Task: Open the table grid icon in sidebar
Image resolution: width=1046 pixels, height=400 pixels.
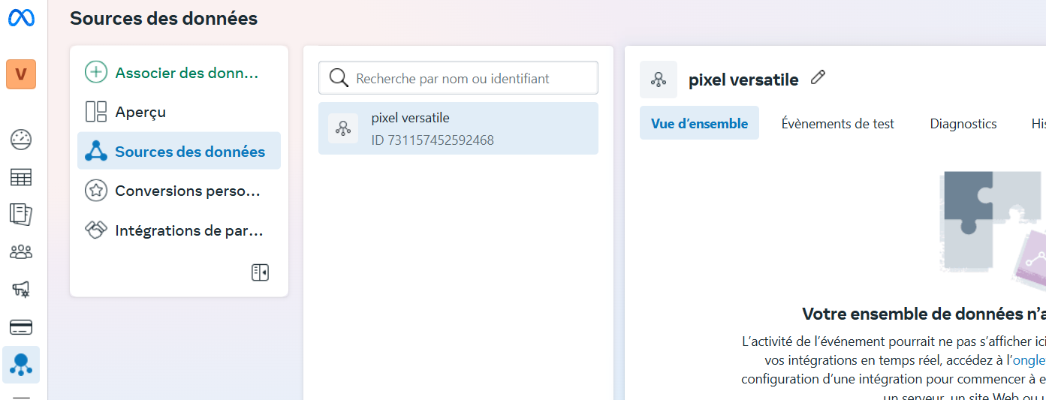Action: tap(21, 177)
